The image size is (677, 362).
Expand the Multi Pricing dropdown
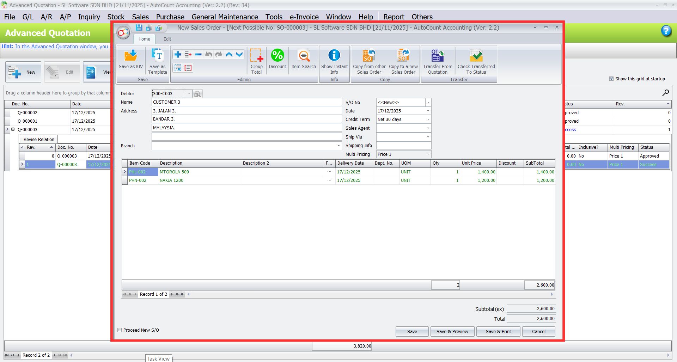pyautogui.click(x=428, y=154)
